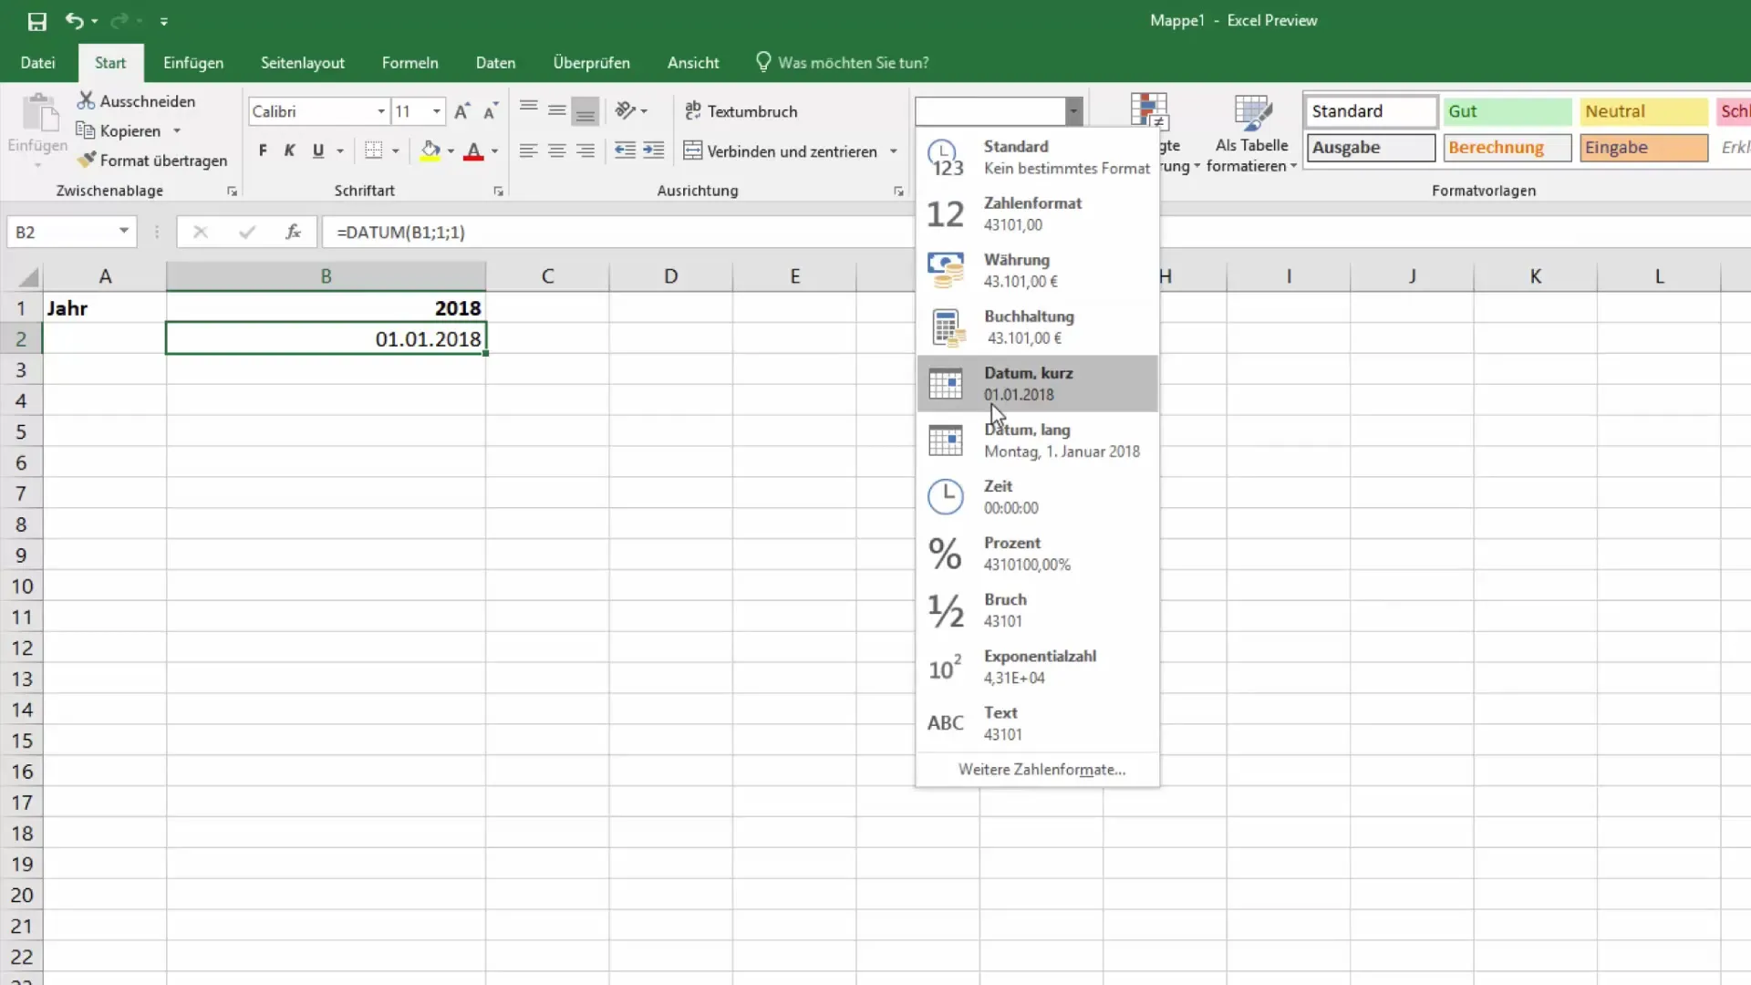Select the 'Datum, kurz' format
The height and width of the screenshot is (985, 1751).
pos(1038,383)
